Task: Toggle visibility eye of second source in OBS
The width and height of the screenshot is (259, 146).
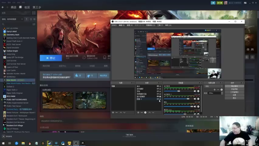Action: coord(158,89)
